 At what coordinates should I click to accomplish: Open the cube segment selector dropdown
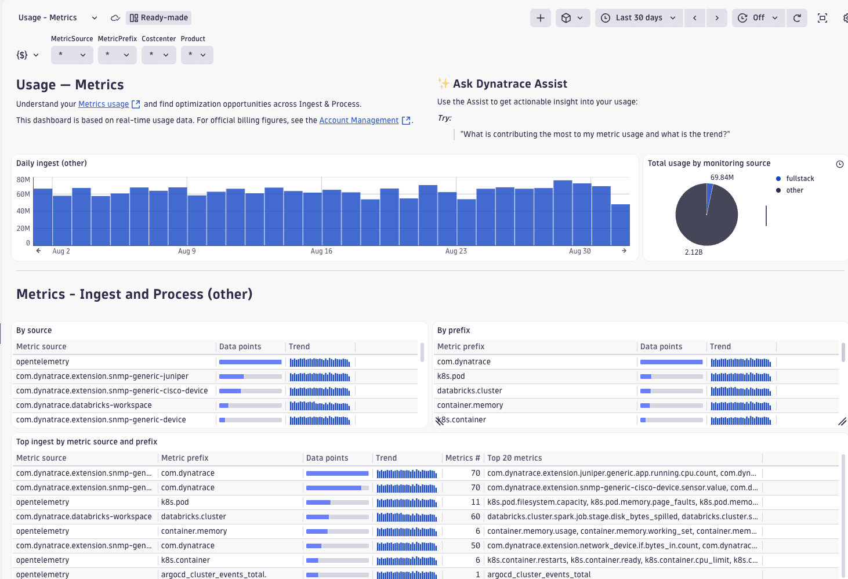[x=572, y=18]
